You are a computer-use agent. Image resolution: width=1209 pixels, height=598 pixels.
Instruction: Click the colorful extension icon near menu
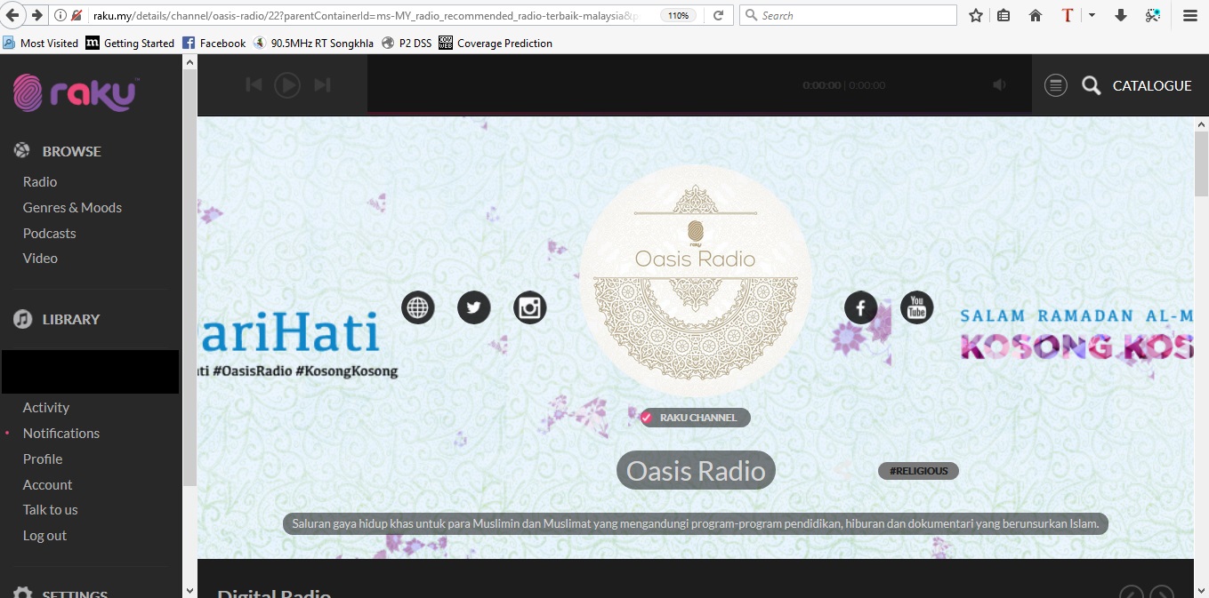click(1153, 15)
